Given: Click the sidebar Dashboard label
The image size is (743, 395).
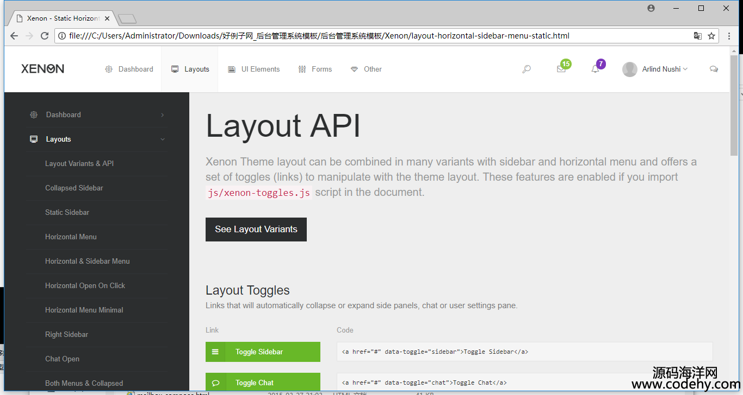Looking at the screenshot, I should [64, 115].
